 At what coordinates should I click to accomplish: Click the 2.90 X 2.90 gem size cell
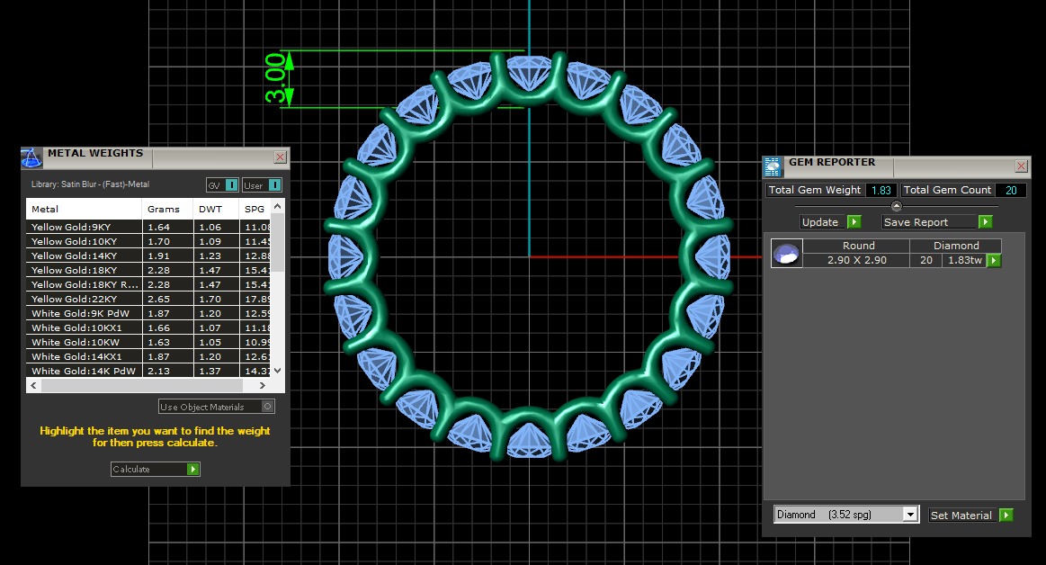tap(856, 260)
